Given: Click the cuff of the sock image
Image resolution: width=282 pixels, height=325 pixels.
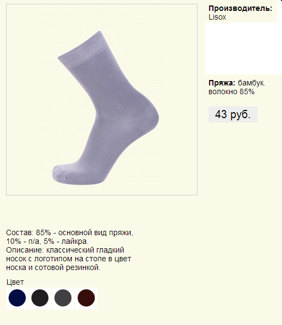Looking at the screenshot, I should 83,51.
